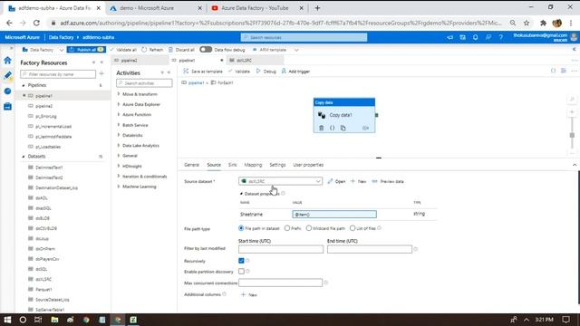Click Max concurrent connections field
Image resolution: width=580 pixels, height=326 pixels.
(280, 283)
